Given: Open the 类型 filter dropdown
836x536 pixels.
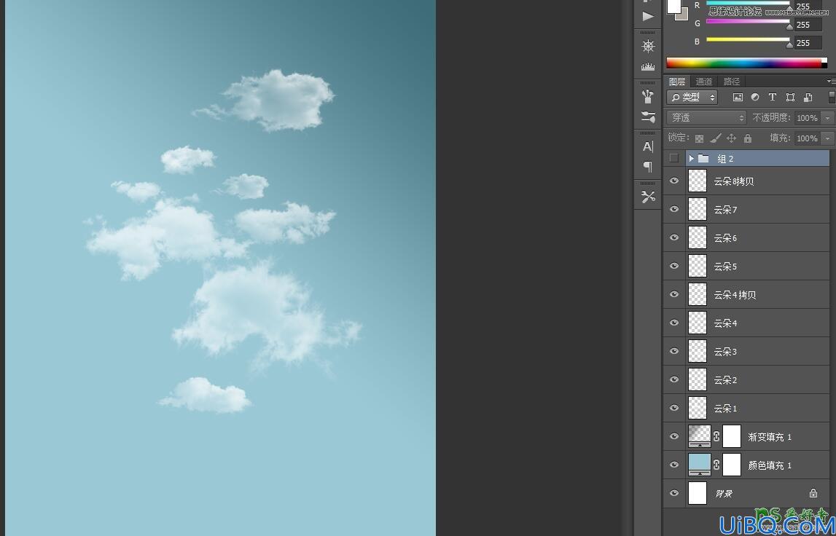Looking at the screenshot, I should (x=692, y=97).
